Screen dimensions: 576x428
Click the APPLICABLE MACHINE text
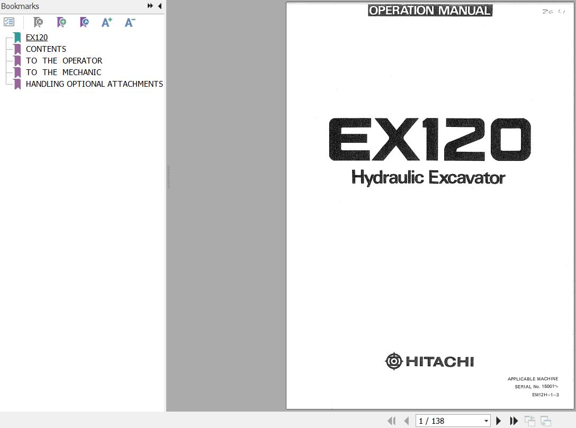point(533,379)
